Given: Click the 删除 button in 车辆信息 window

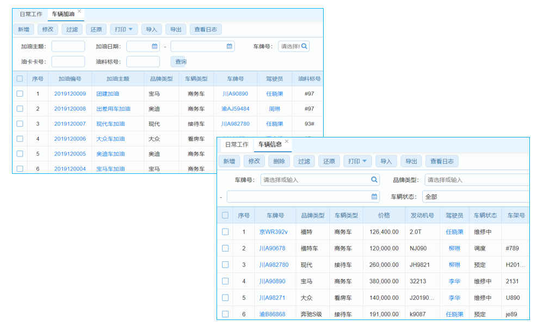Looking at the screenshot, I should point(278,161).
